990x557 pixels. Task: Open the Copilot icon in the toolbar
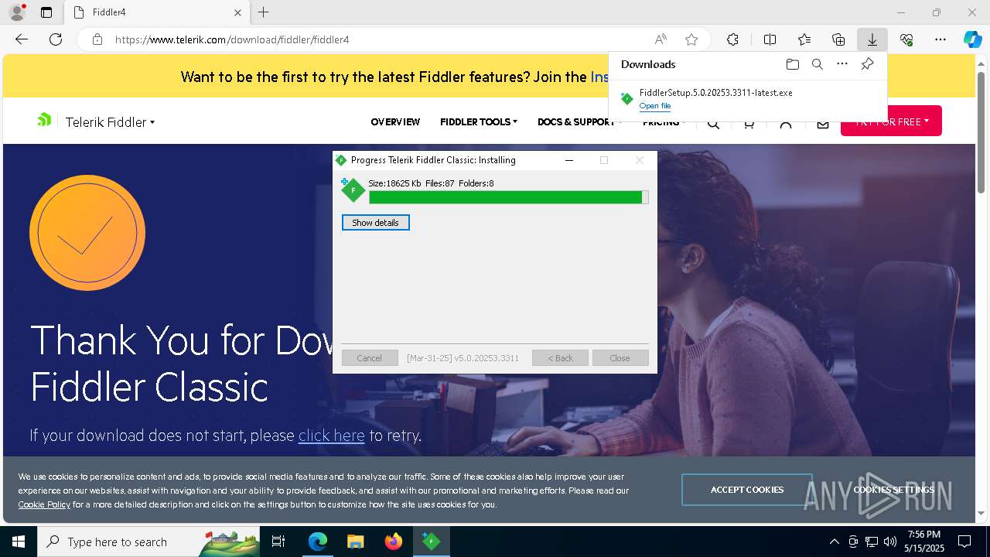coord(972,39)
